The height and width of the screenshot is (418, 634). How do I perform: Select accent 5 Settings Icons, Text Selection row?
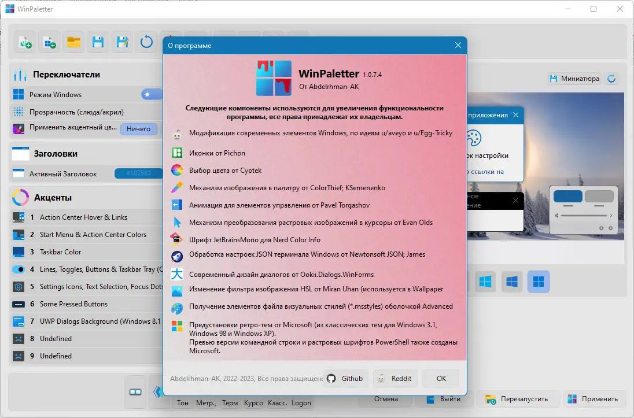87,287
